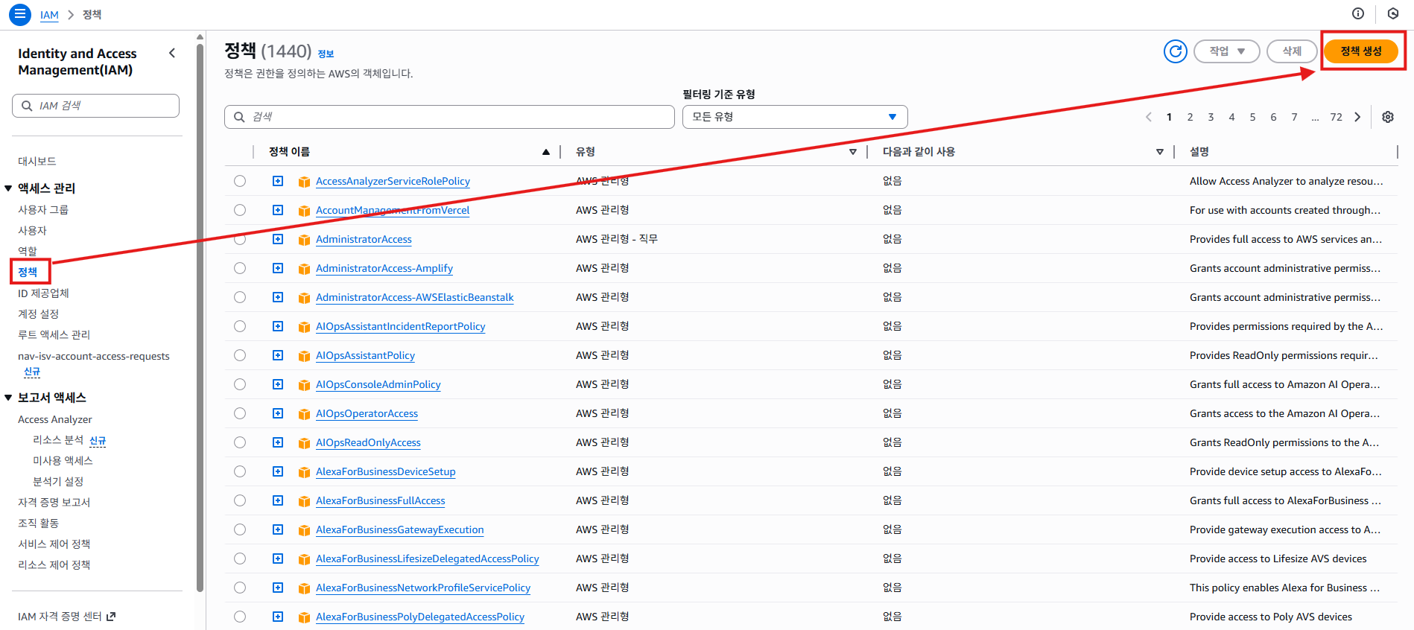Image resolution: width=1414 pixels, height=630 pixels.
Task: Select radio button for AlexaForBusinessFullAccess
Action: pos(239,500)
